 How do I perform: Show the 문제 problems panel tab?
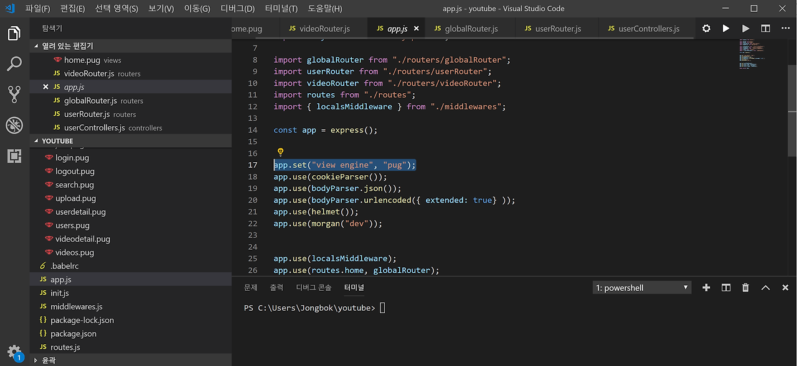[x=250, y=288]
